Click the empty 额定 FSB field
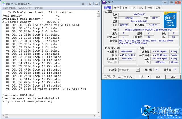Viewport: 182px width, 119px height. pos(127,62)
